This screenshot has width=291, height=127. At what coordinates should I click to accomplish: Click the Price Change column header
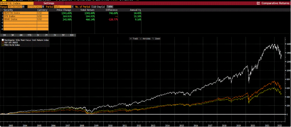click(64, 10)
